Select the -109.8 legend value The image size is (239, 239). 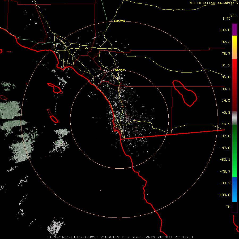224,195
